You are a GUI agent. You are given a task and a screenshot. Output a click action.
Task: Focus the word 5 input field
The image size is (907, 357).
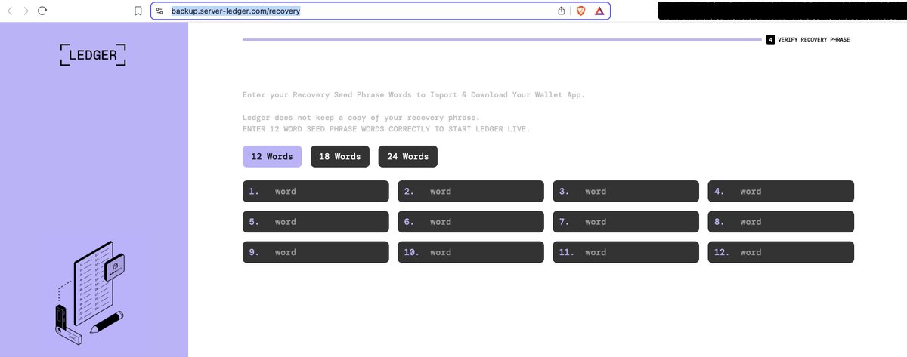[x=316, y=221]
